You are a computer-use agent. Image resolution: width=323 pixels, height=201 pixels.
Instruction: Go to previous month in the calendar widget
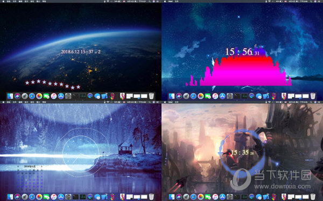pyautogui.click(x=18, y=166)
